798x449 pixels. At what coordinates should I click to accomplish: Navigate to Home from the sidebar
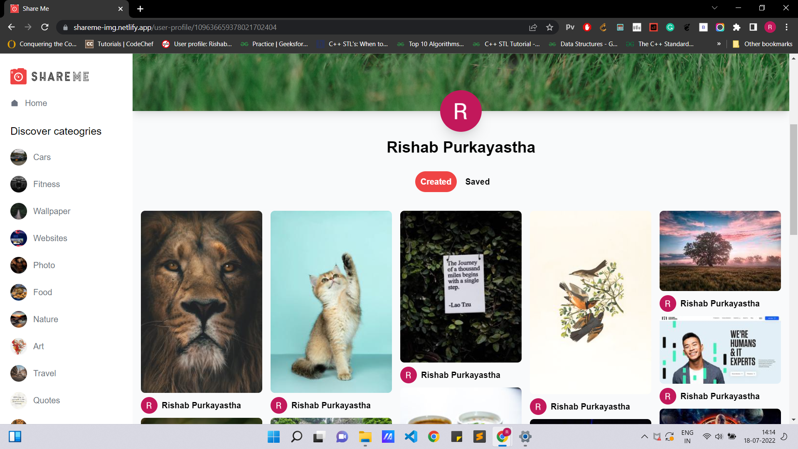click(36, 103)
